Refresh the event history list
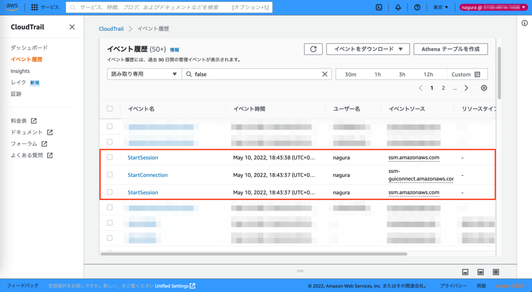The width and height of the screenshot is (532, 292). (x=313, y=49)
